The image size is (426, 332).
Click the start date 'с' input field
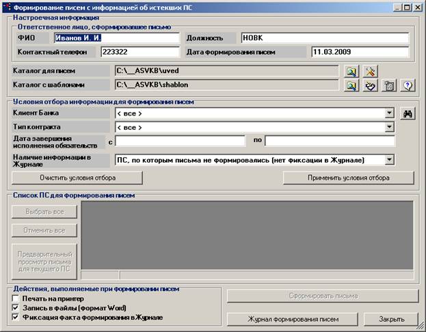(x=180, y=141)
